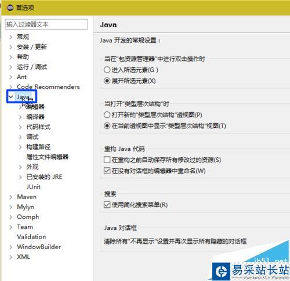This screenshot has height=281, width=290.
Task: Expand the 常规 tree node
Action: click(x=11, y=37)
